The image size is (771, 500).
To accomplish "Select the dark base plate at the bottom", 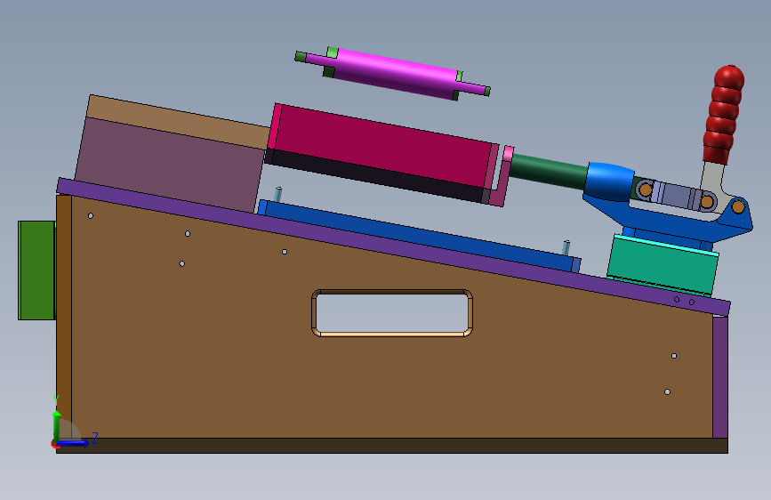I will tap(392, 446).
